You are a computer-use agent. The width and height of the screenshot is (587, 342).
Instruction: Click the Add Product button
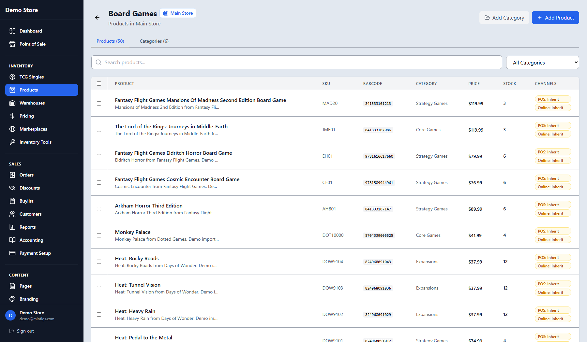tap(555, 18)
